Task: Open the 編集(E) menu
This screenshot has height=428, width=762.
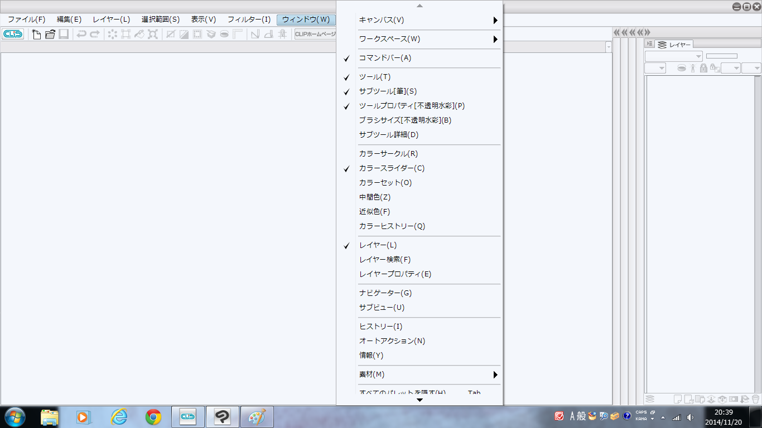Action: tap(69, 20)
